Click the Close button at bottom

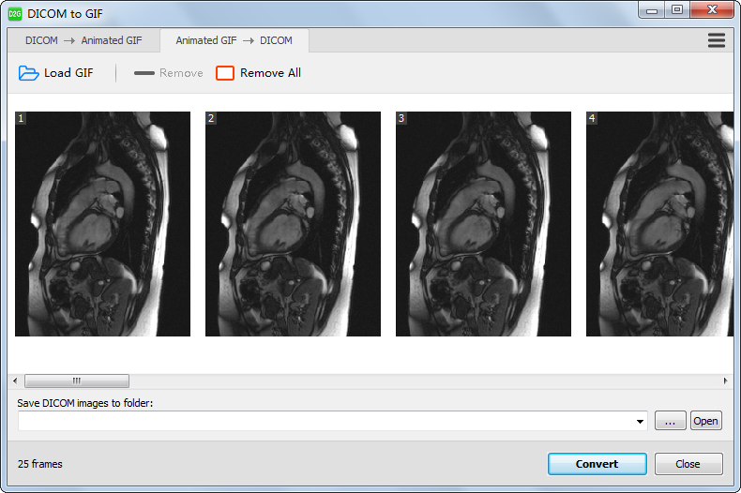coord(688,464)
